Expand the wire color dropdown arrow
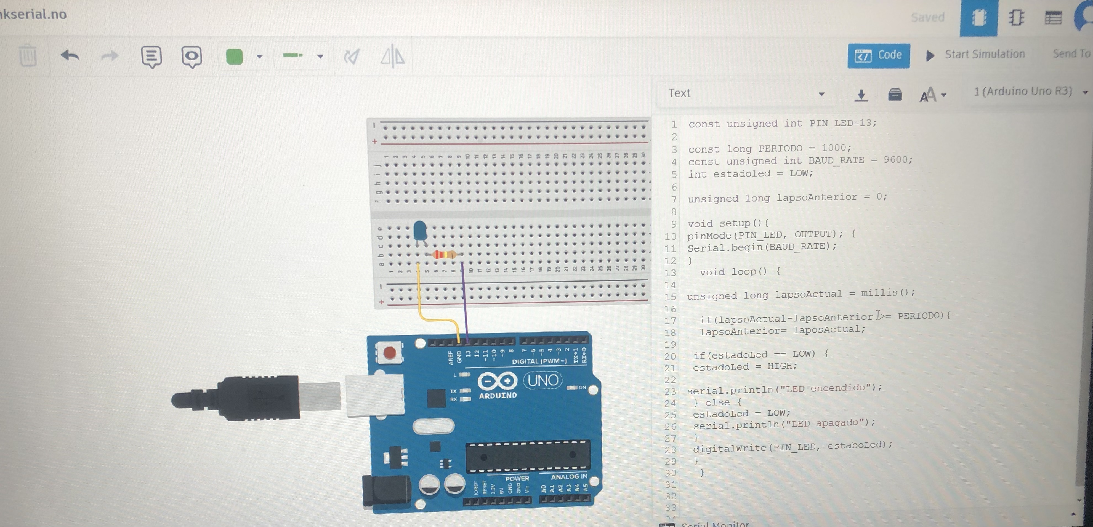 [260, 56]
